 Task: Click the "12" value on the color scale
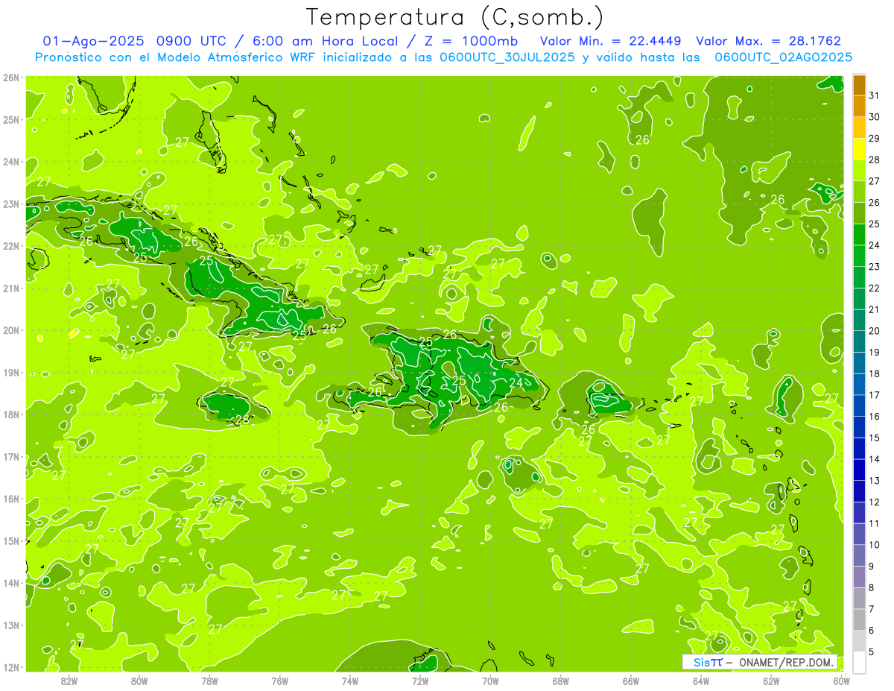874,502
